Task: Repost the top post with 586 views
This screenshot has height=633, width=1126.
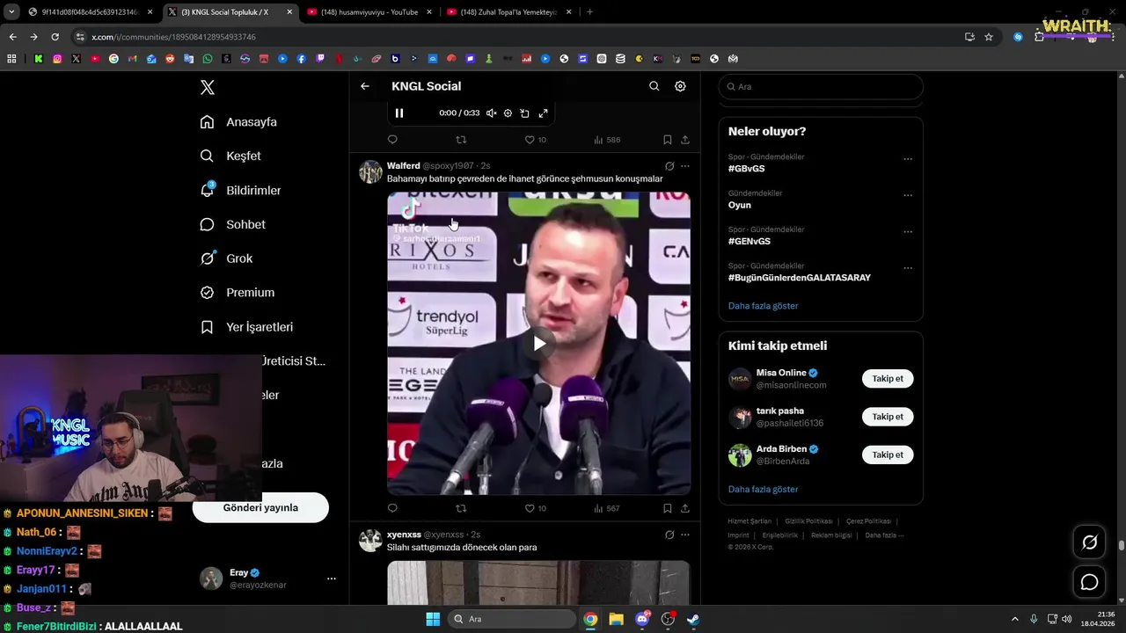Action: [x=461, y=140]
